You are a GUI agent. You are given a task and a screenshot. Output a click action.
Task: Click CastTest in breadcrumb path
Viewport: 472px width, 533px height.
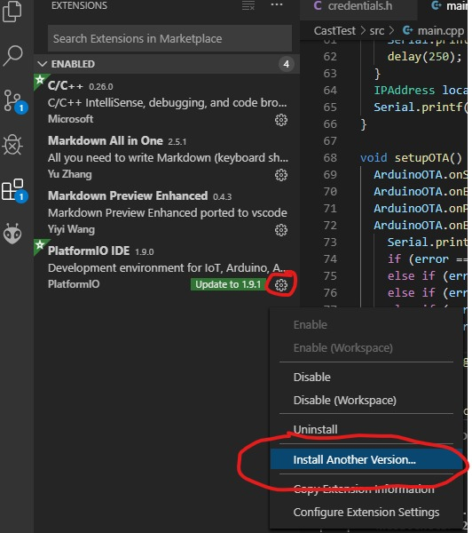334,31
